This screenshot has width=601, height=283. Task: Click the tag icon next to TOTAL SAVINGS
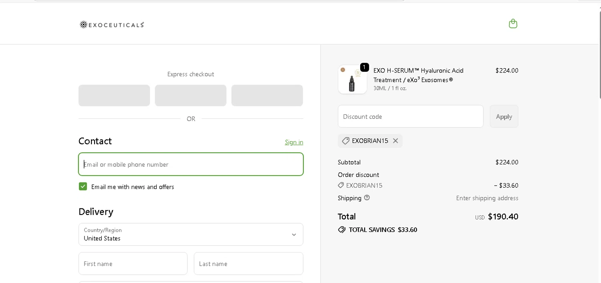(x=342, y=230)
